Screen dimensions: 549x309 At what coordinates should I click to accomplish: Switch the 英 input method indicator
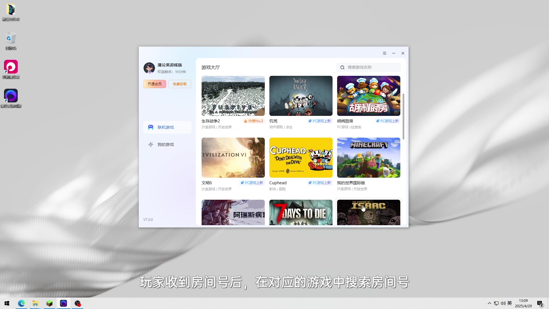click(510, 303)
